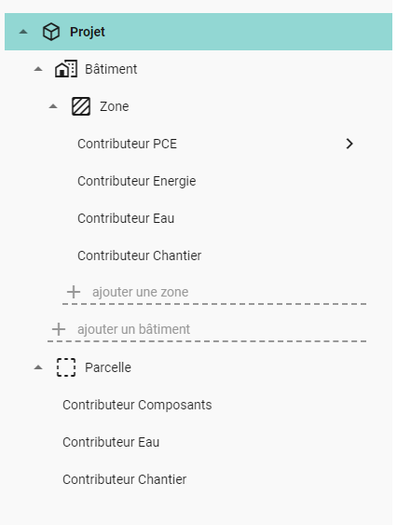Collapse the Bâtiment node arrow
The width and height of the screenshot is (411, 525).
tap(38, 69)
